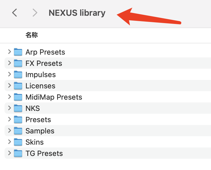Go back with the left chevron button

(15, 13)
